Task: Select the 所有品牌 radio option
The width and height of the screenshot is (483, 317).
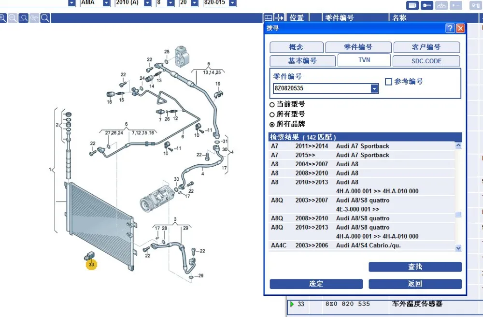Action: tap(271, 125)
